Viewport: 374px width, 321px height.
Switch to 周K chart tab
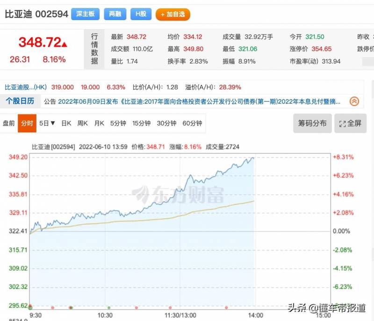point(83,123)
